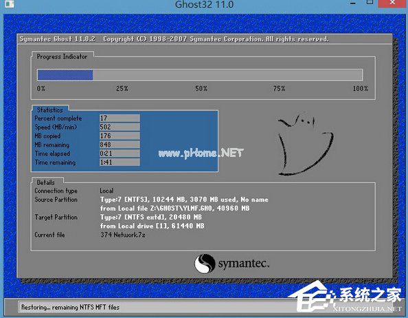
Task: Click the YLMF.GHO file path line
Action: (x=175, y=209)
